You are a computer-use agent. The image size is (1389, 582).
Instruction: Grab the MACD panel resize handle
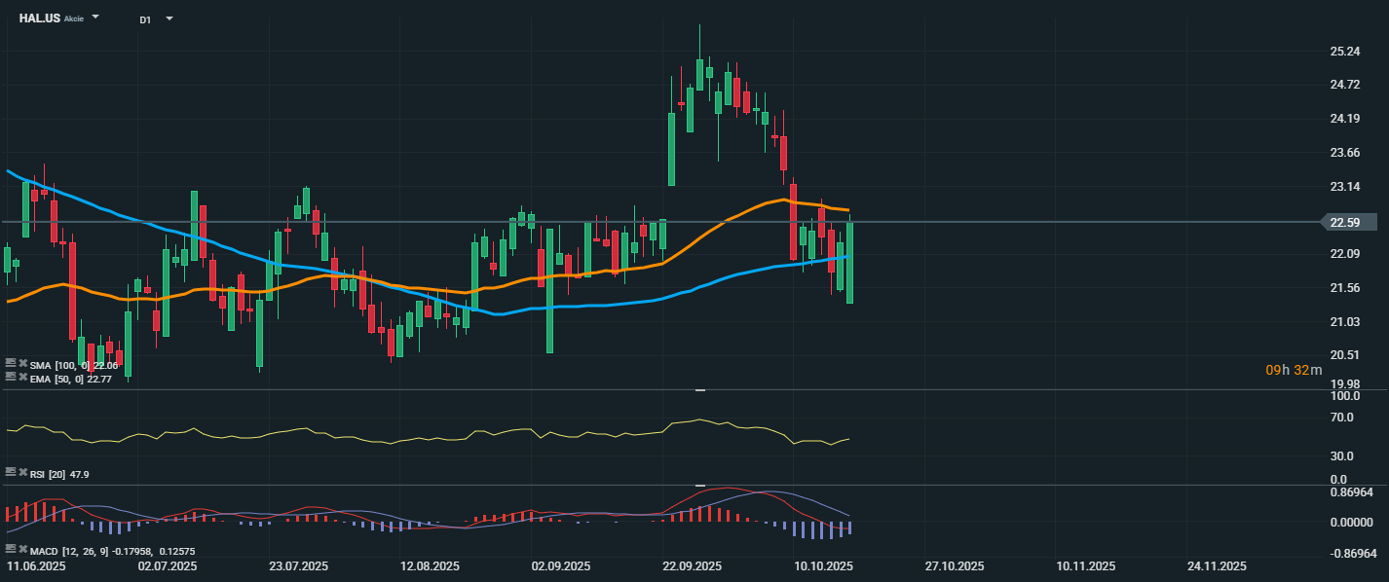[699, 485]
